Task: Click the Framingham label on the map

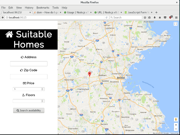Action: click(83, 89)
